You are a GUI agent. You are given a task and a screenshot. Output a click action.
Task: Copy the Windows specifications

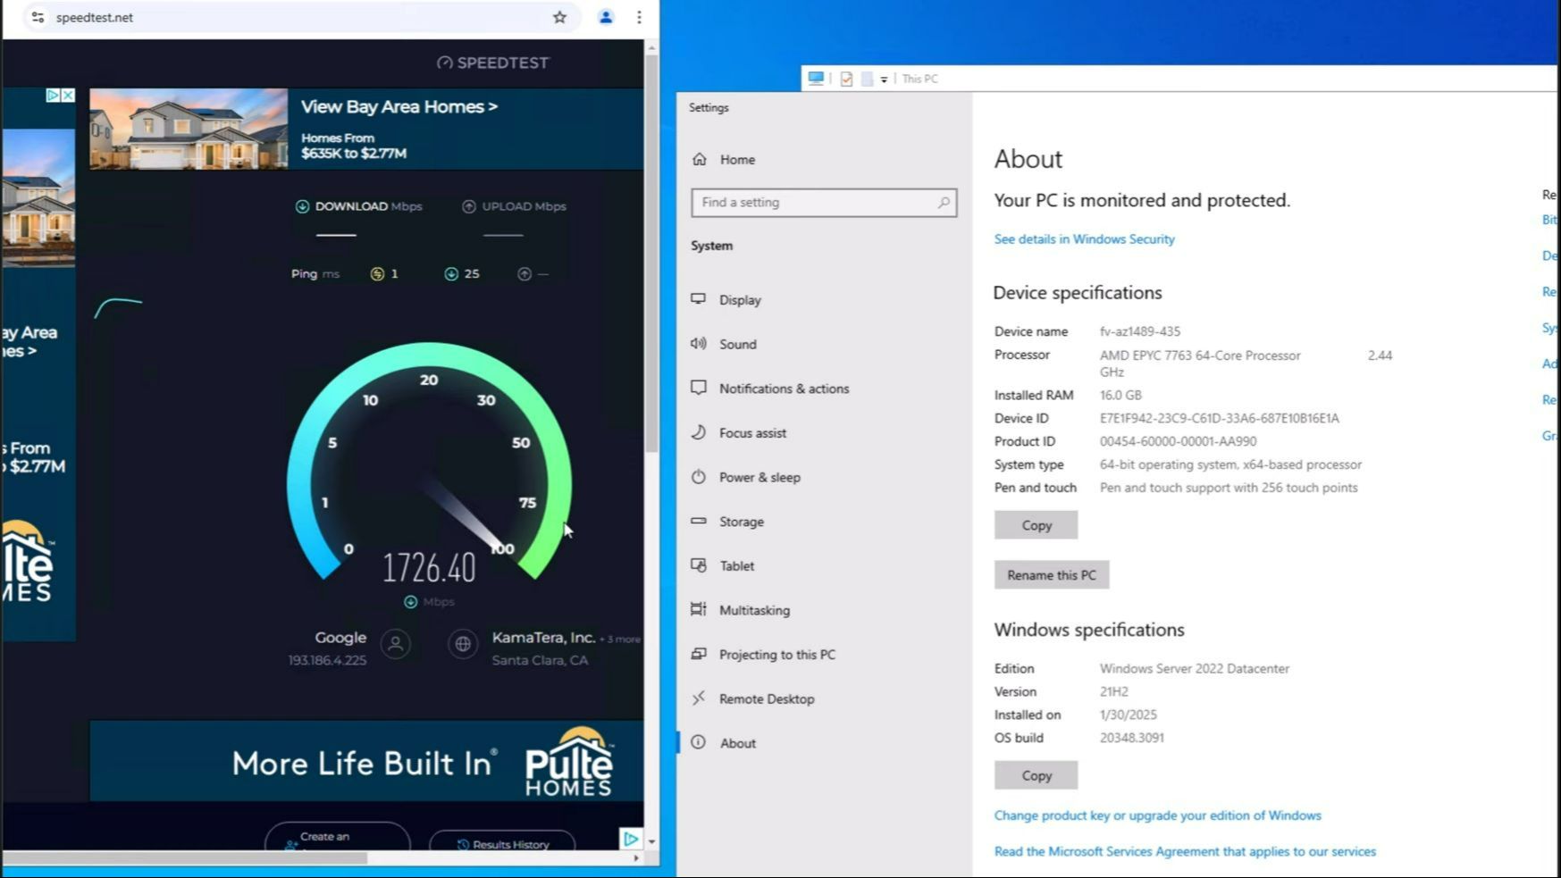click(x=1036, y=775)
